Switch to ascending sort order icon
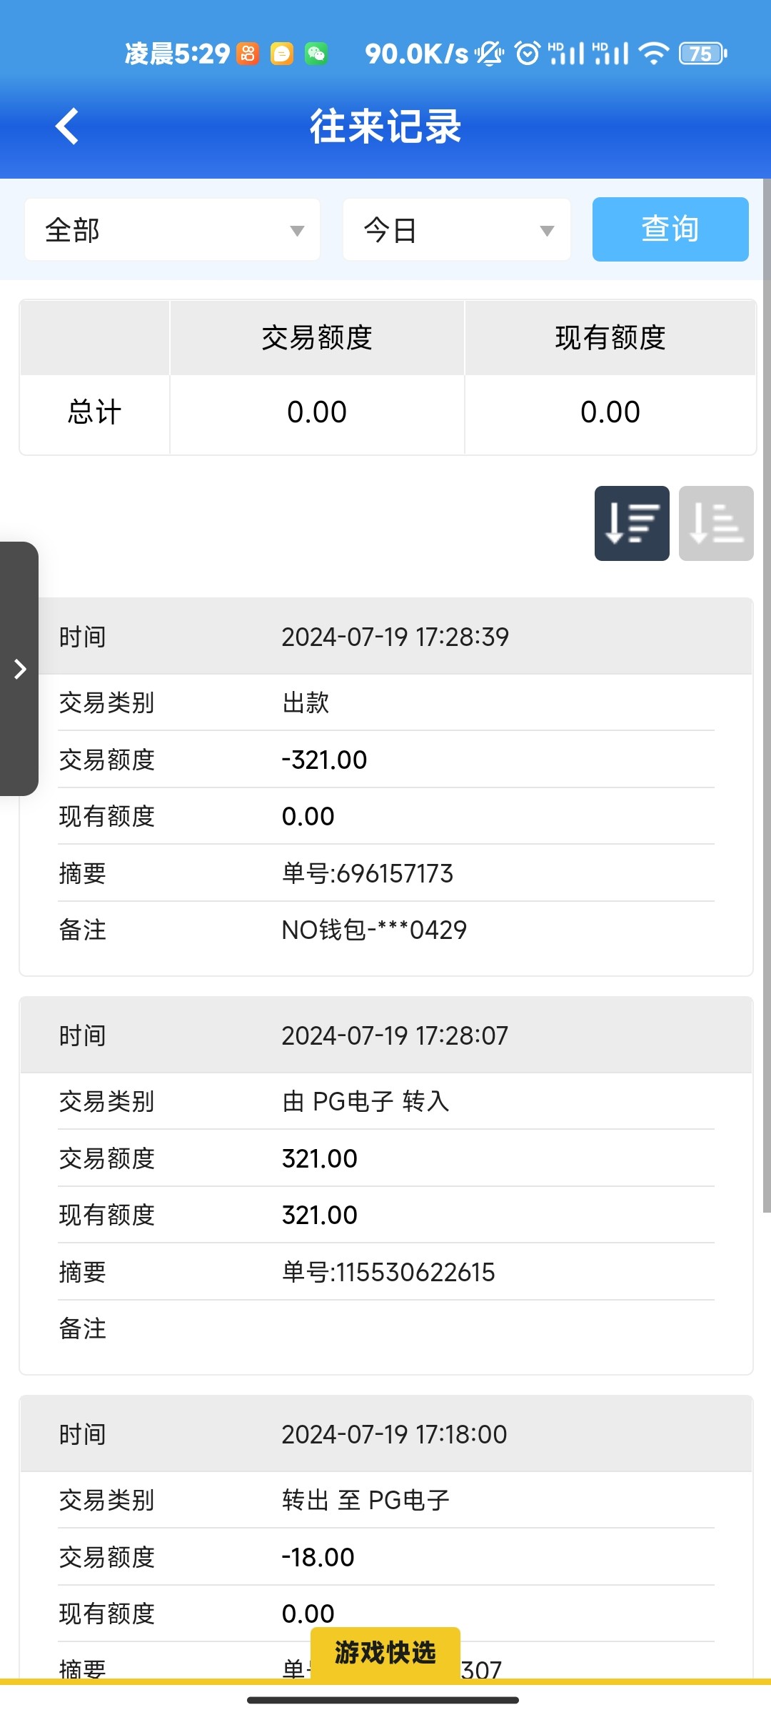This screenshot has height=1715, width=771. (716, 523)
